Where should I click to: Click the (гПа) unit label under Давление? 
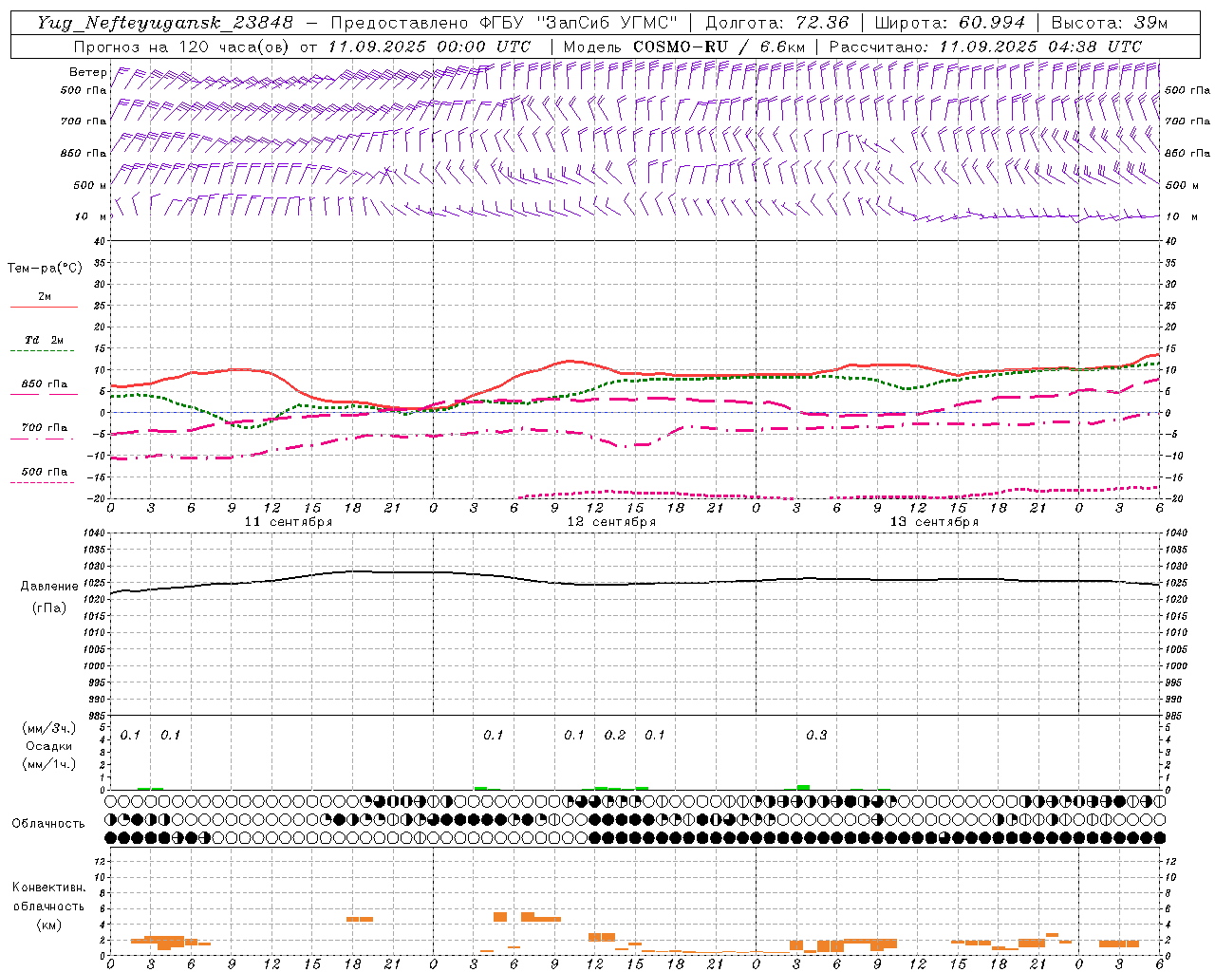click(x=49, y=607)
